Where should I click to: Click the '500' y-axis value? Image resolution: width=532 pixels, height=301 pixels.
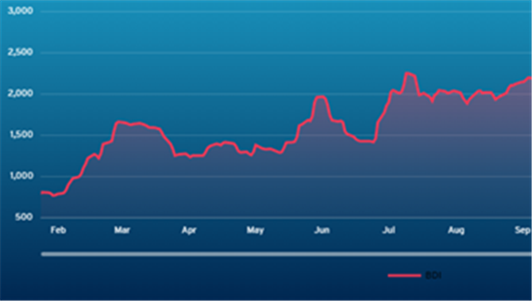point(24,217)
